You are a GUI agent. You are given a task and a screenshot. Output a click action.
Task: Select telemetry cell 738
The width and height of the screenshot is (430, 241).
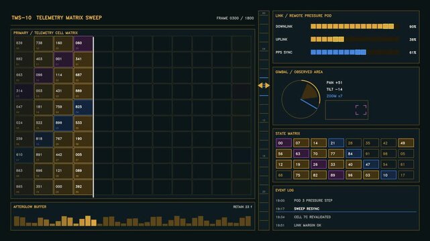coord(44,44)
